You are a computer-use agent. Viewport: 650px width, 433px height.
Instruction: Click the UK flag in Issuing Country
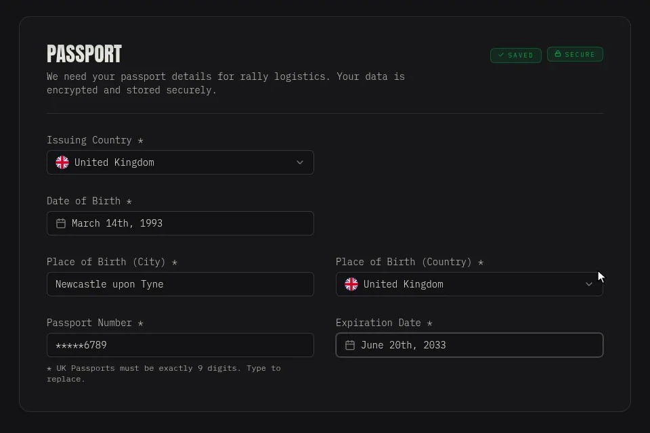[x=62, y=162]
